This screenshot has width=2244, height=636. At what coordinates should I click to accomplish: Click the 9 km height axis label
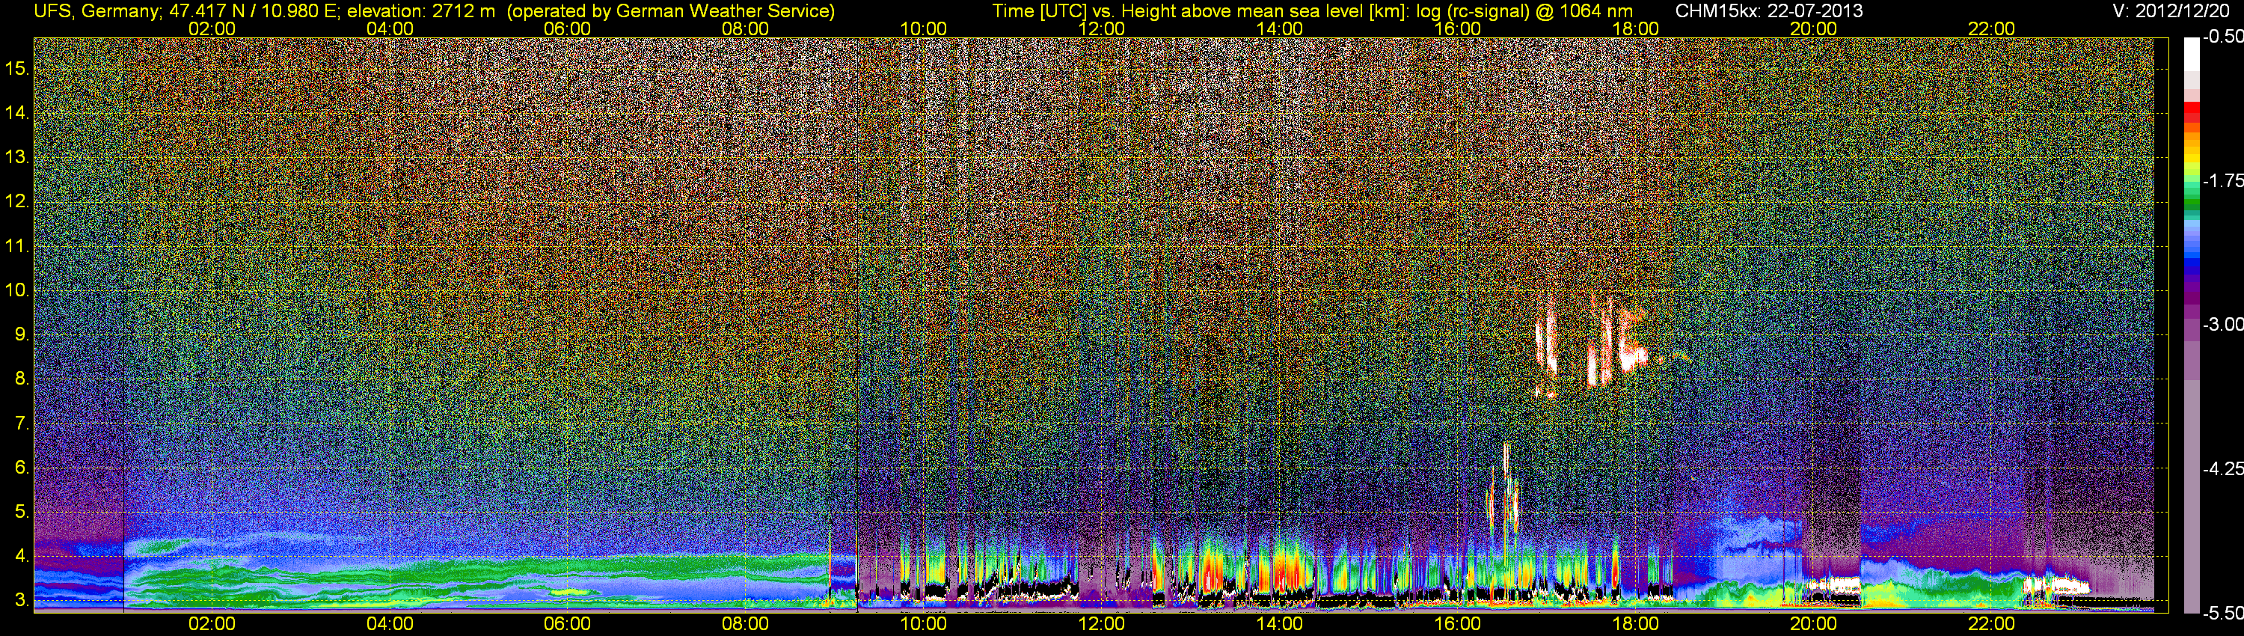pyautogui.click(x=22, y=334)
